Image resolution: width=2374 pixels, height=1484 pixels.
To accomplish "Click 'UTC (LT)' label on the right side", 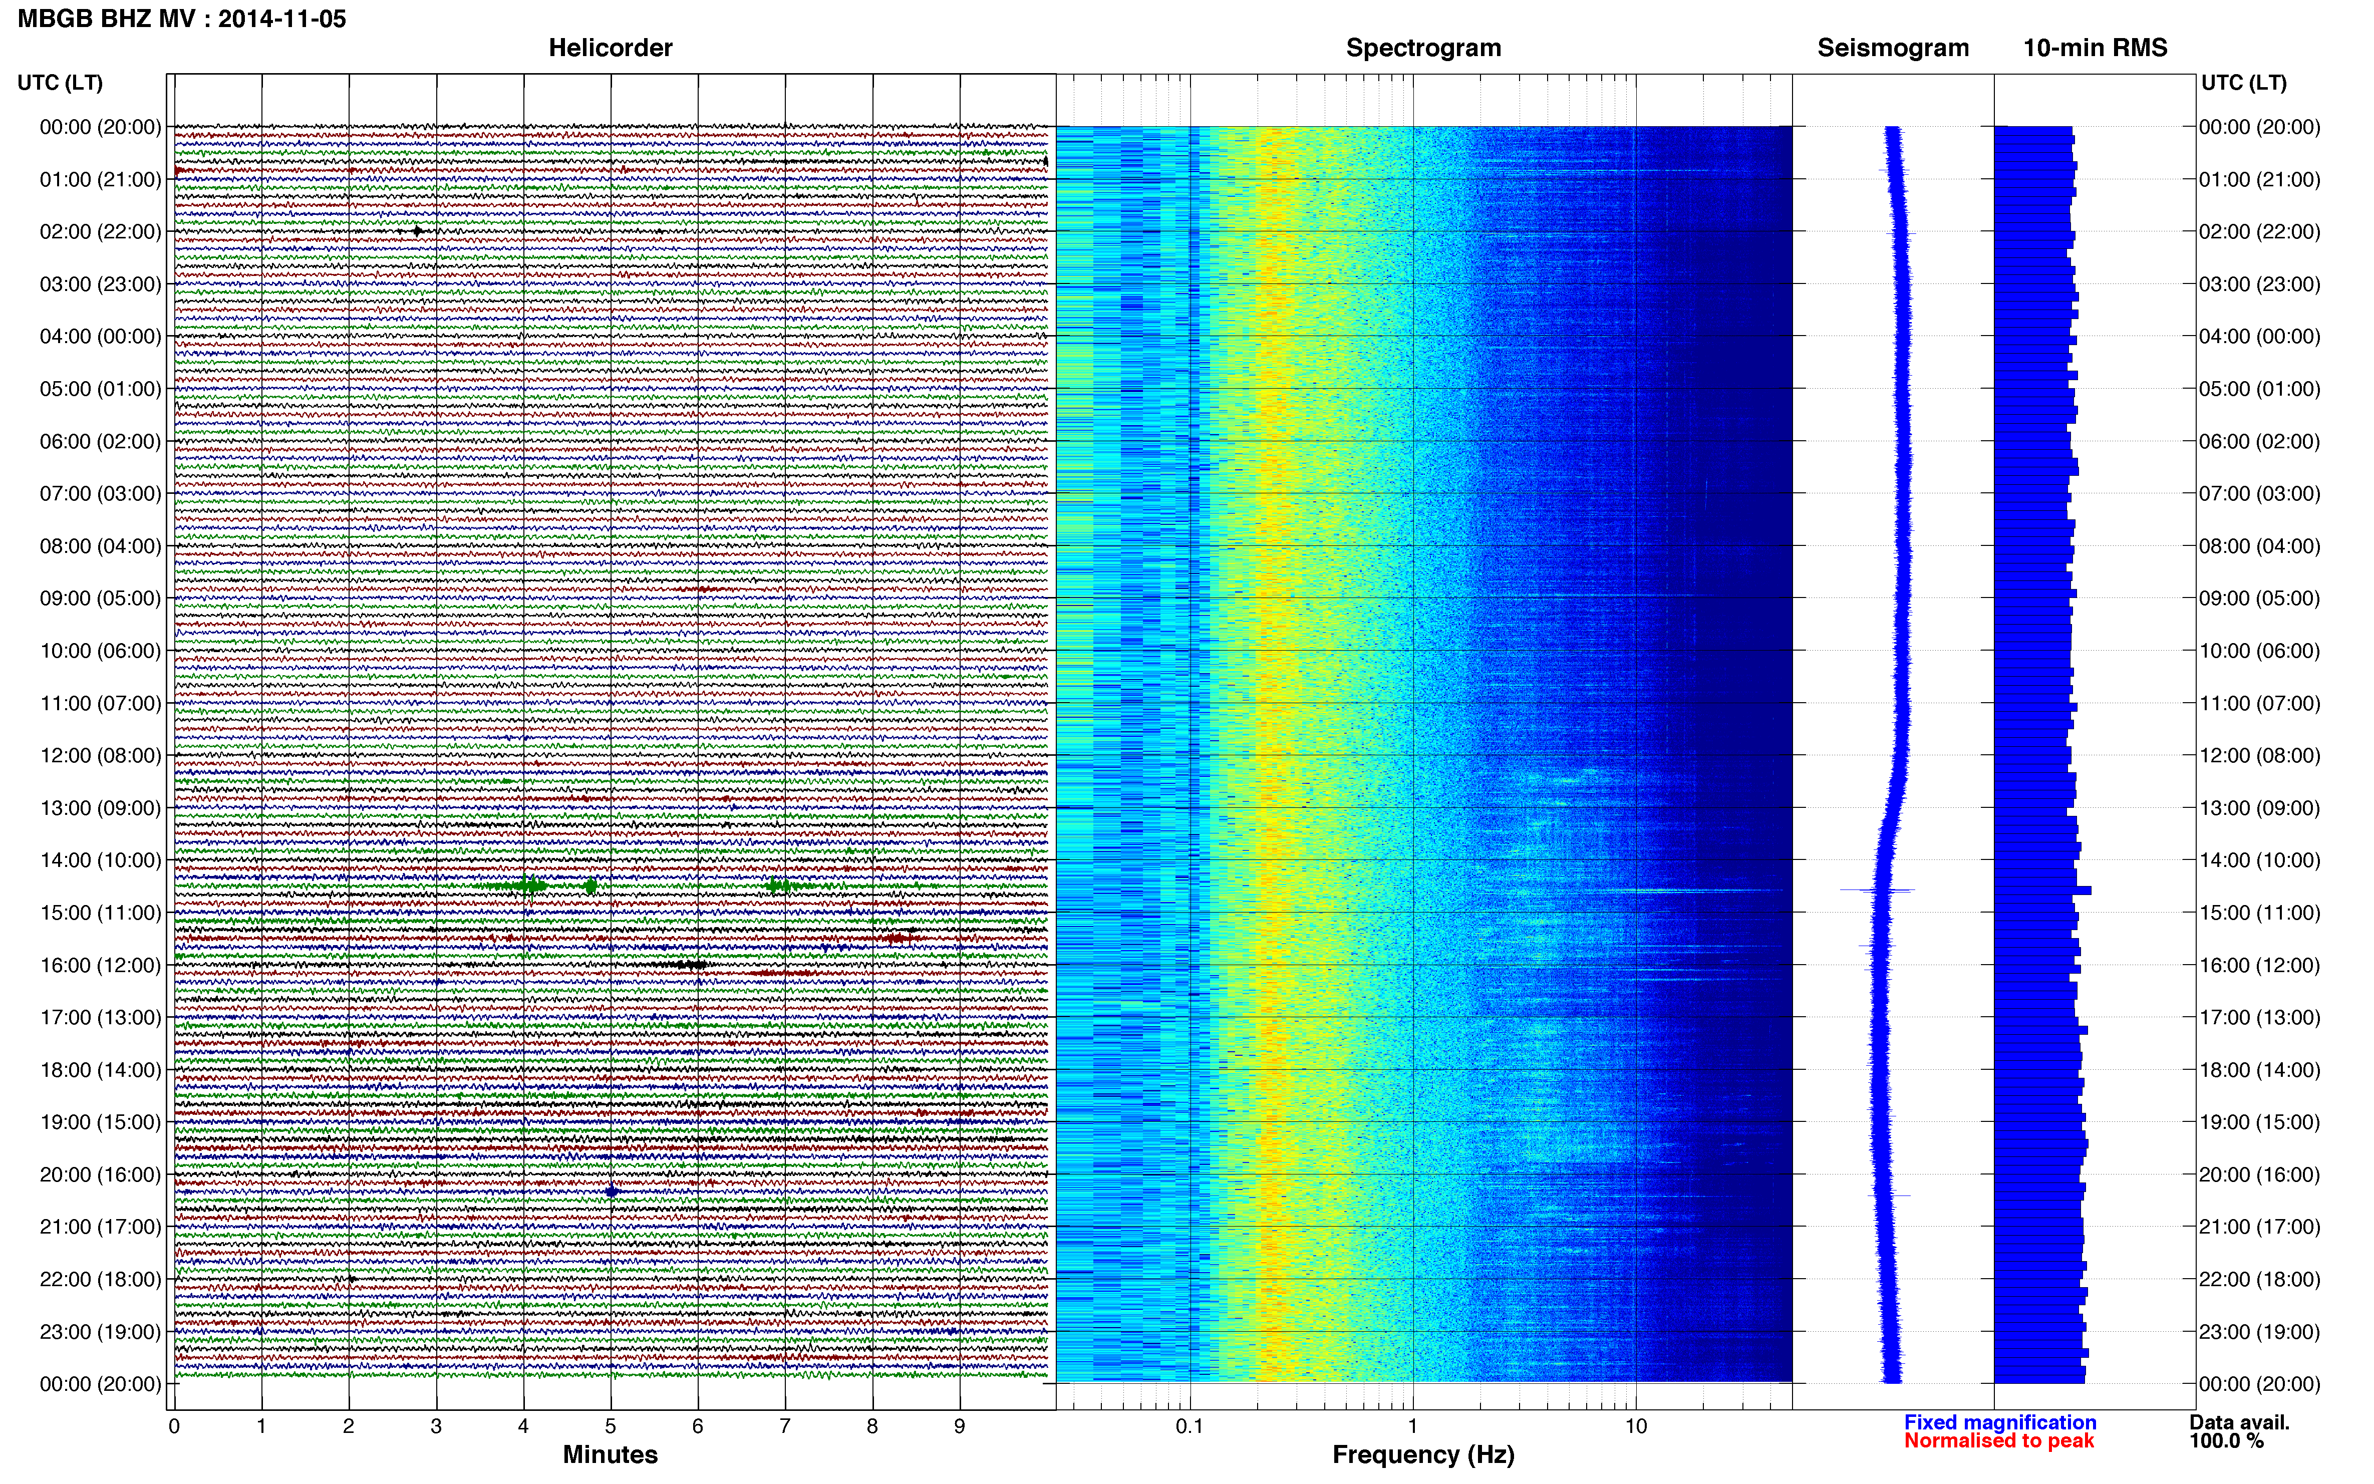I will pyautogui.click(x=2243, y=83).
